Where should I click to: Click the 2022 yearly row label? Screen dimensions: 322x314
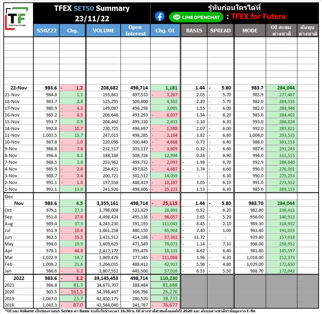coord(19,278)
